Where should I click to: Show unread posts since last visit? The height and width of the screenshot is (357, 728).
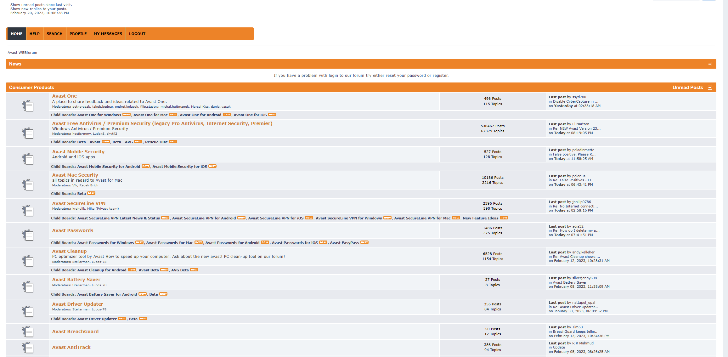click(x=41, y=5)
